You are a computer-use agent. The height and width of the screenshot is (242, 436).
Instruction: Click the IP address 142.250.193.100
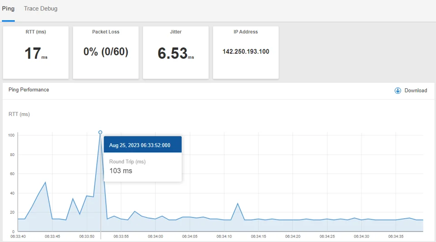pyautogui.click(x=246, y=51)
